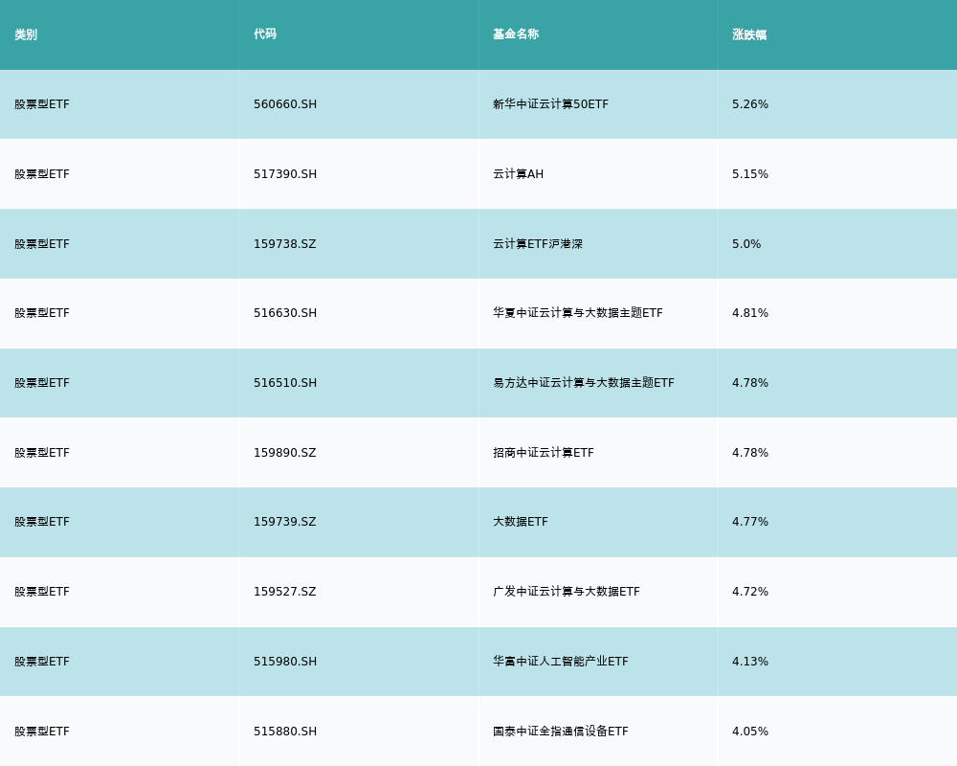Select fund code 159738.SZ

285,244
